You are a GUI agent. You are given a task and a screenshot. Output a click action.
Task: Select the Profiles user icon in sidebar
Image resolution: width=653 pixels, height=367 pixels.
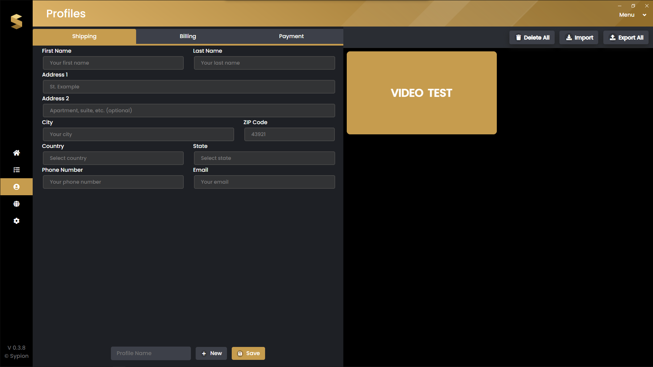16,187
